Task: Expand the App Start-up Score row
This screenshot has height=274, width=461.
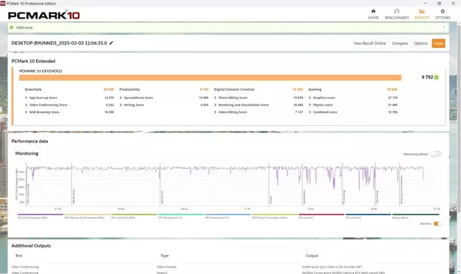Action: 26,97
